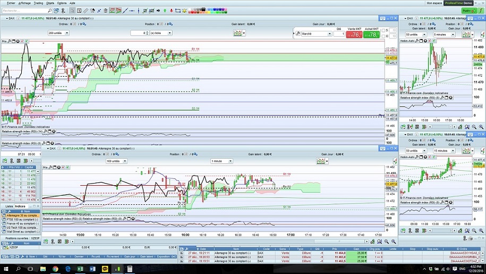The image size is (486, 274).
Task: Expand the 1 minute timeframe dropdown
Action: (221, 161)
